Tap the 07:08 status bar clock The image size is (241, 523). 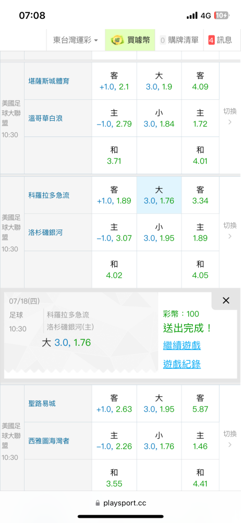tap(32, 15)
